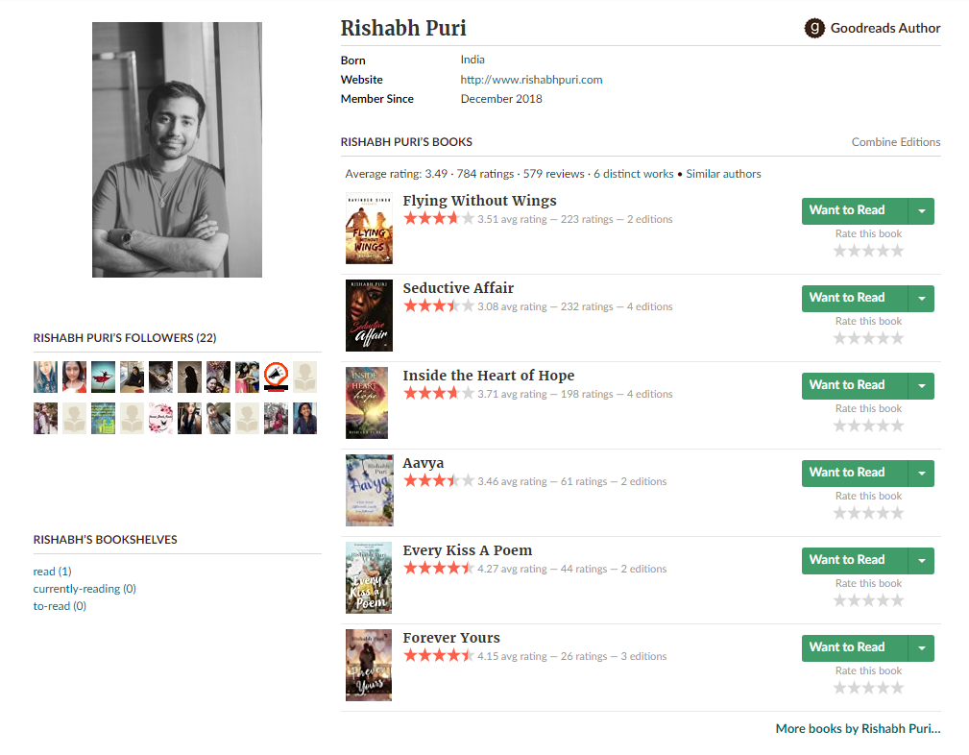Viewport: 969px width, 755px height.
Task: Rate Every Kiss A Poem one star
Action: tap(839, 599)
